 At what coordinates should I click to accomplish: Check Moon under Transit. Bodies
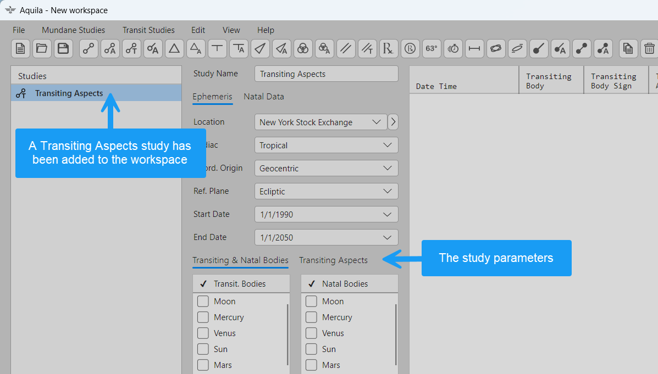pyautogui.click(x=203, y=302)
